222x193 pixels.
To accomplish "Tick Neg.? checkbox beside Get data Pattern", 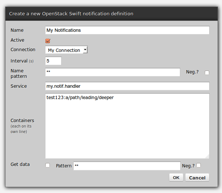I will (199, 165).
